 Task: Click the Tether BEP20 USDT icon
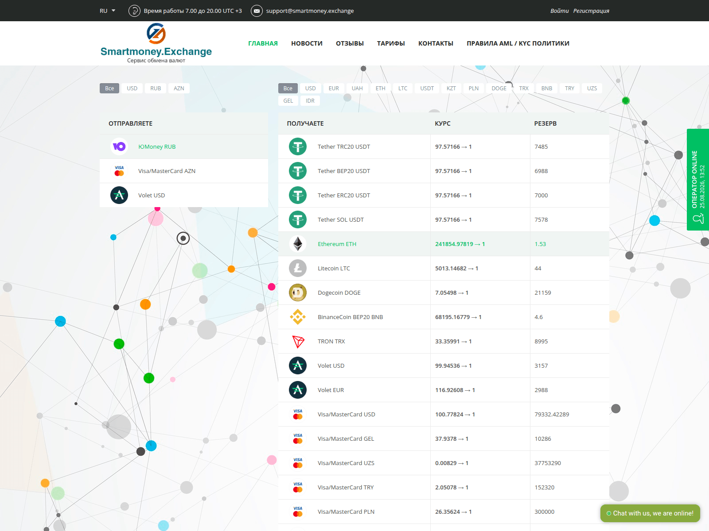point(298,171)
